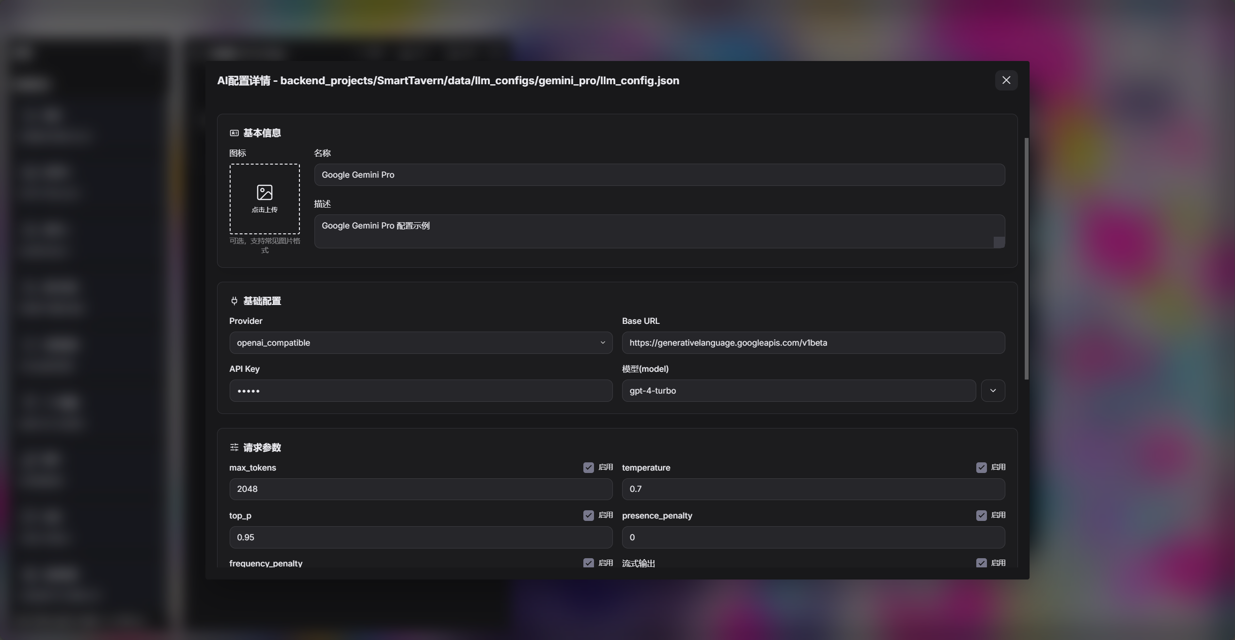Toggle the max_tokens enable checkbox
The image size is (1235, 640).
click(588, 468)
